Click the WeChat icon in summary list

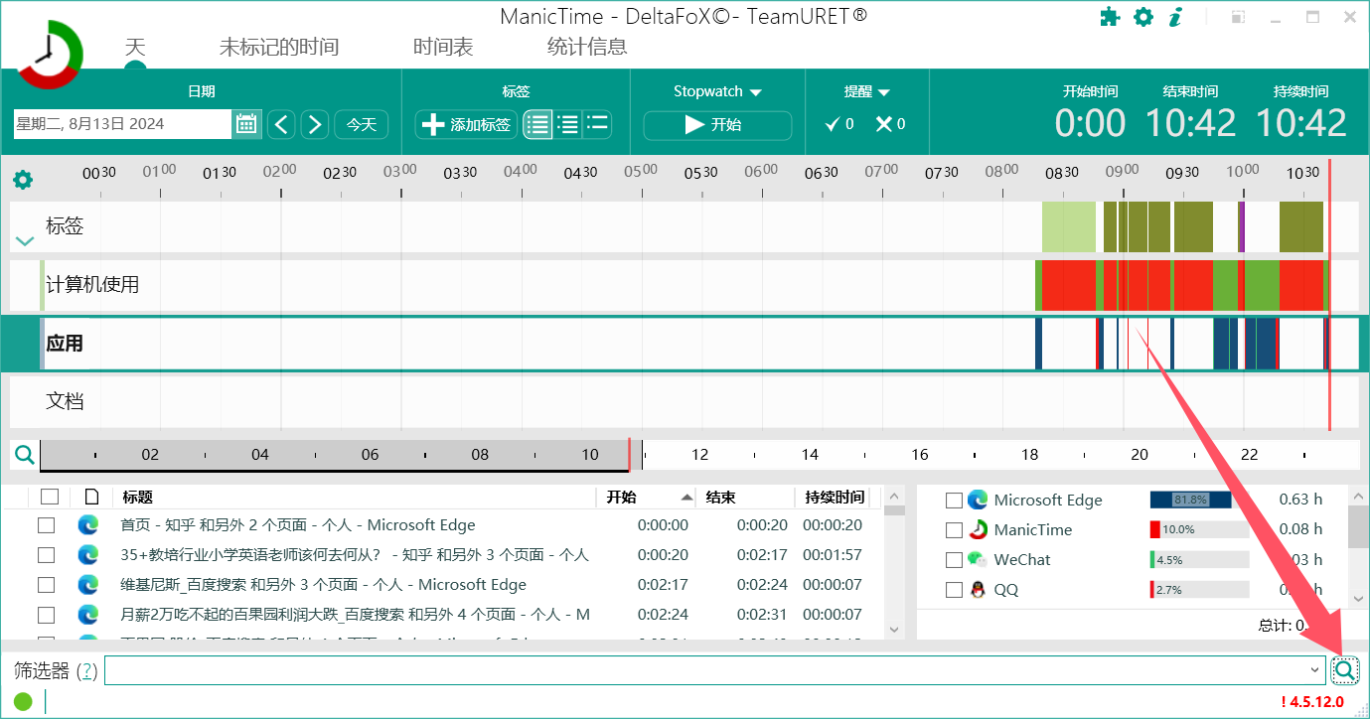tap(978, 559)
